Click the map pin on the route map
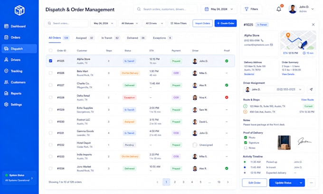Screen dimensions: 323x194 point(288,35)
